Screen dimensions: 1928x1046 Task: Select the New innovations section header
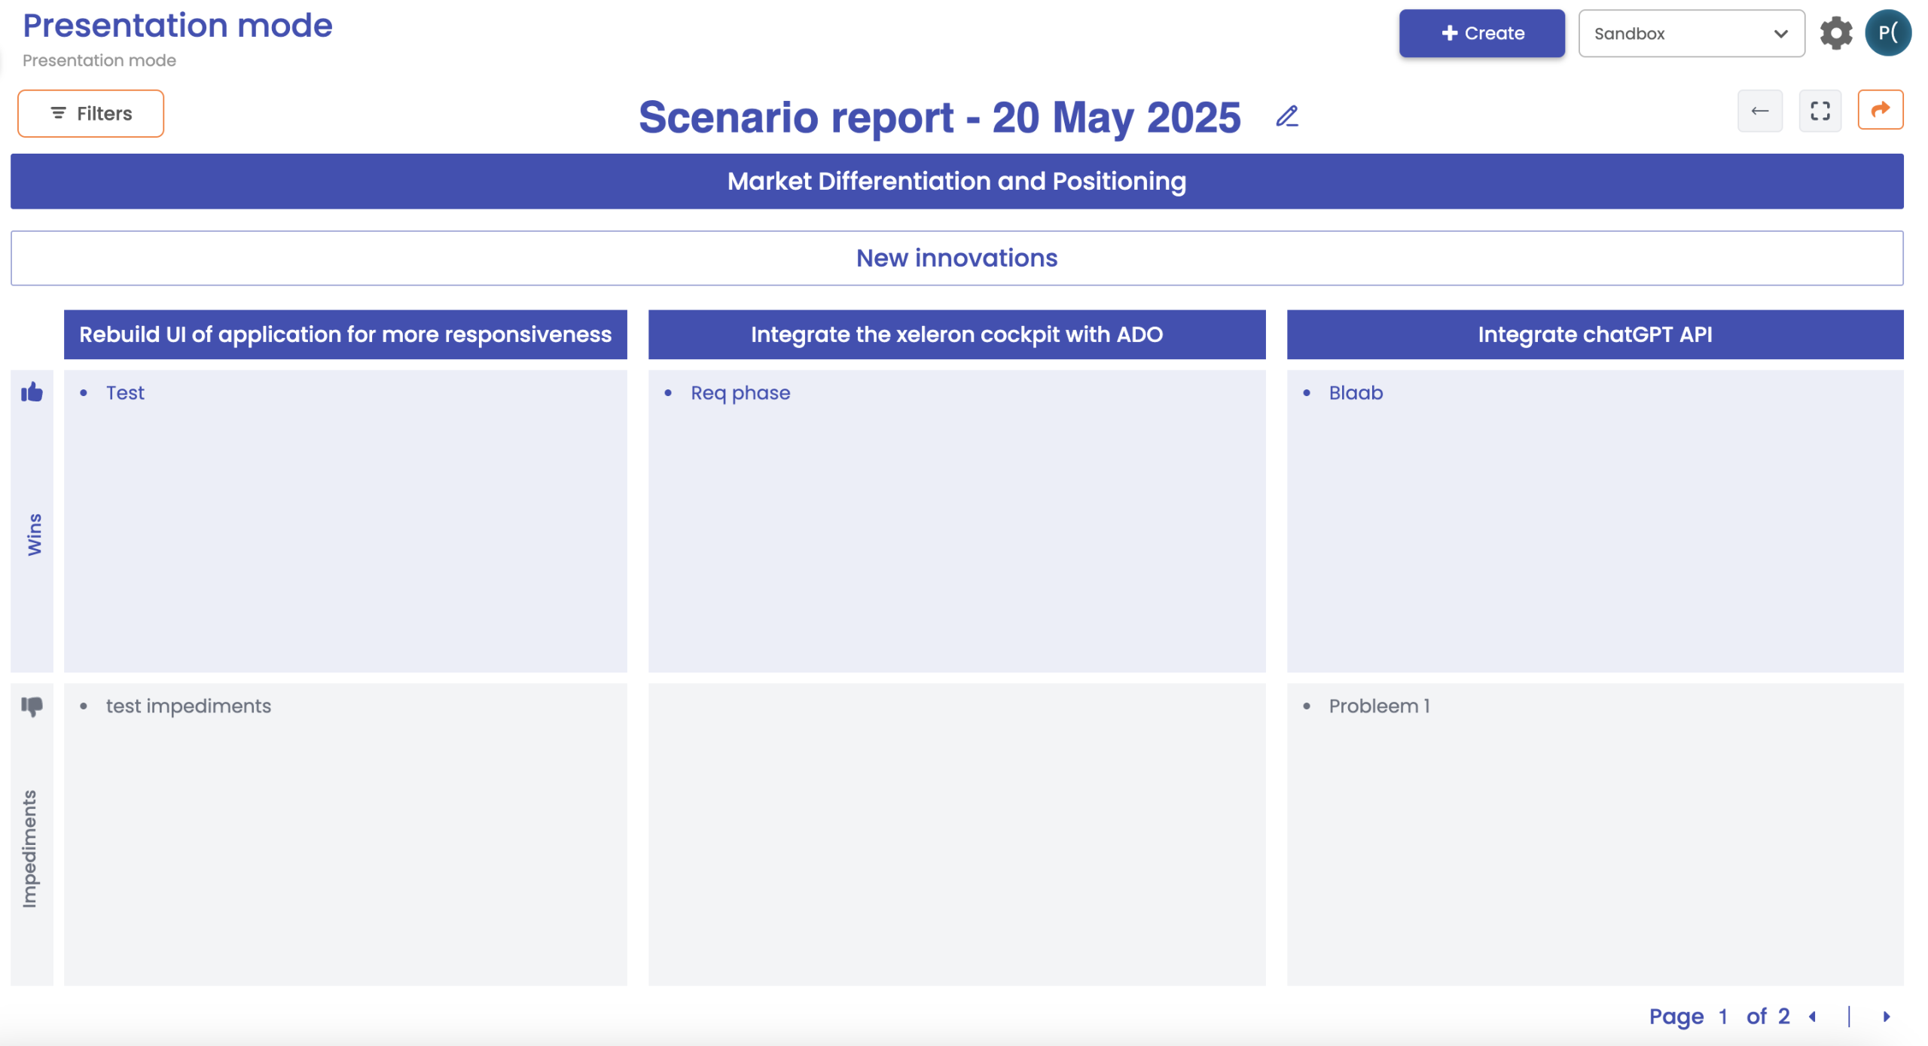click(x=956, y=258)
